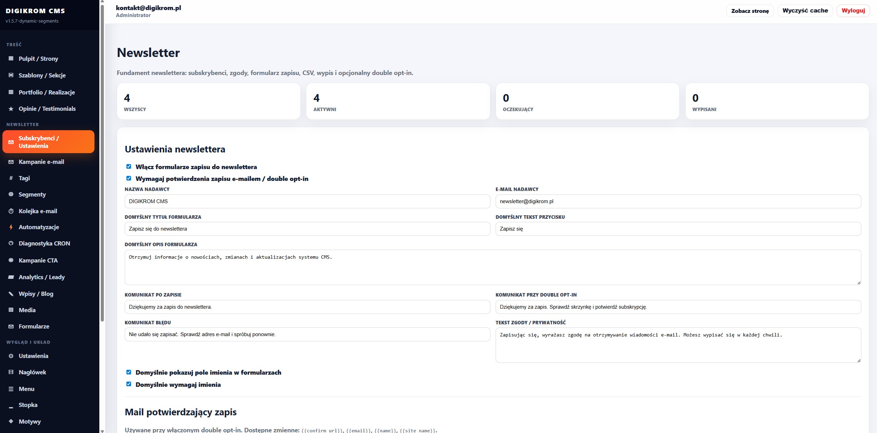Click the clock icon next to Diagnostyka CRON
Viewport: 877px width, 433px height.
pyautogui.click(x=11, y=243)
